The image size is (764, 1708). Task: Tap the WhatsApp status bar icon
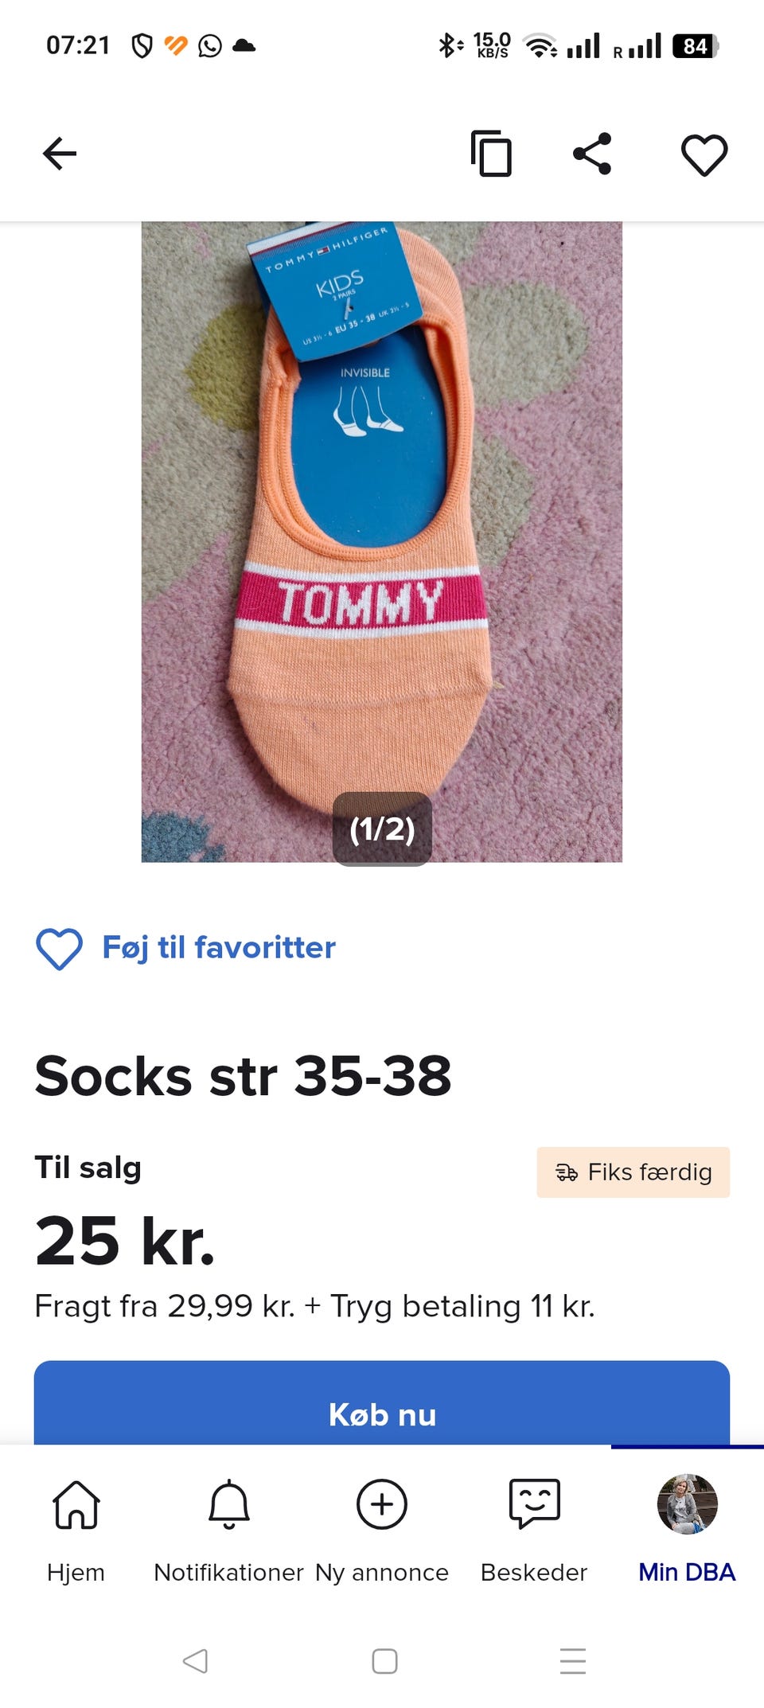[x=210, y=46]
